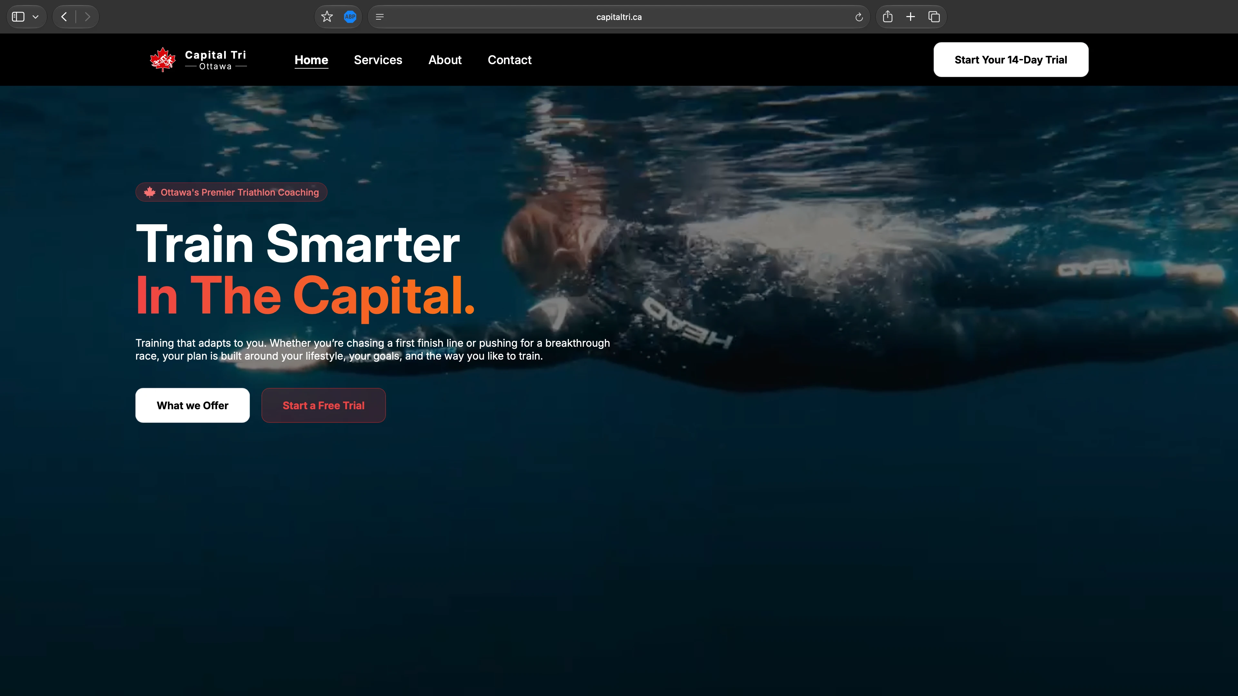Open a new tab with plus icon
1238x696 pixels.
[x=910, y=17]
